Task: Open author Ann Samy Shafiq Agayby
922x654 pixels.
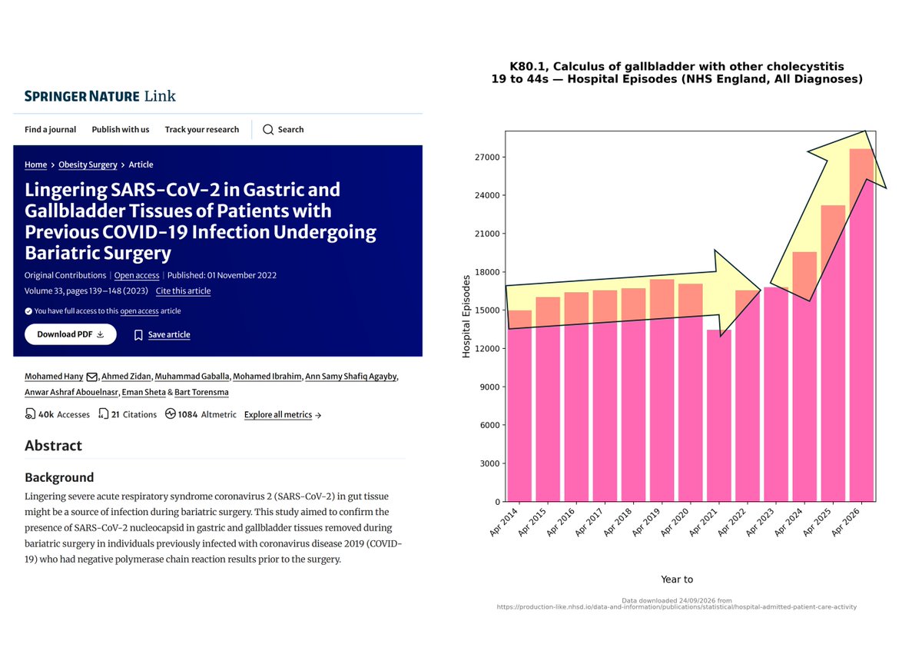Action: (350, 377)
